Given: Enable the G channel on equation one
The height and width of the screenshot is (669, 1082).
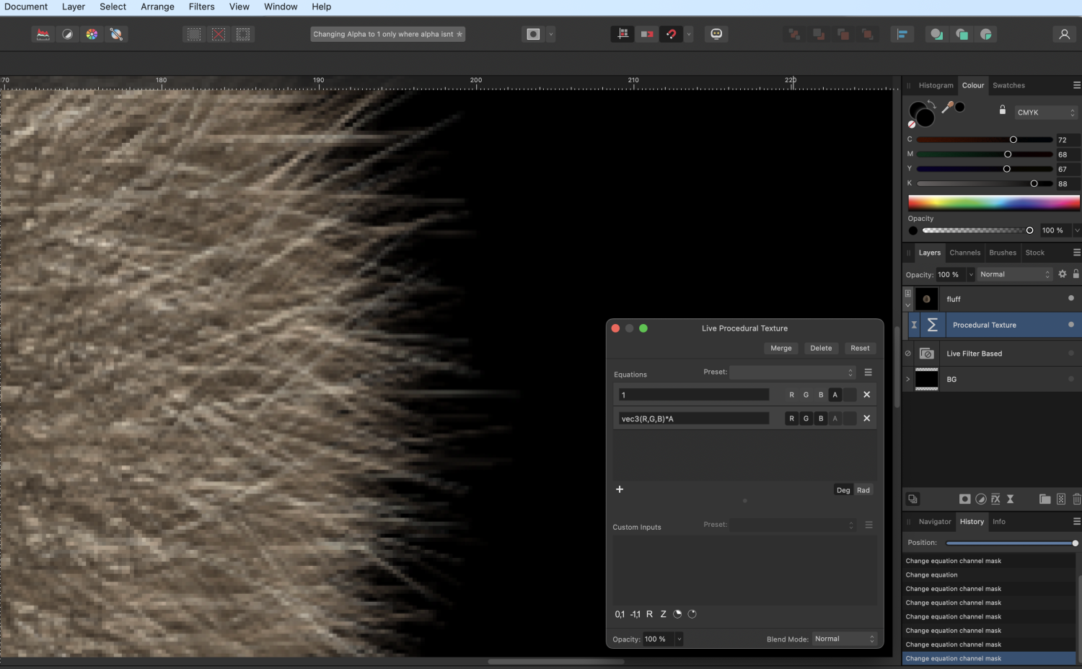Looking at the screenshot, I should (x=806, y=395).
